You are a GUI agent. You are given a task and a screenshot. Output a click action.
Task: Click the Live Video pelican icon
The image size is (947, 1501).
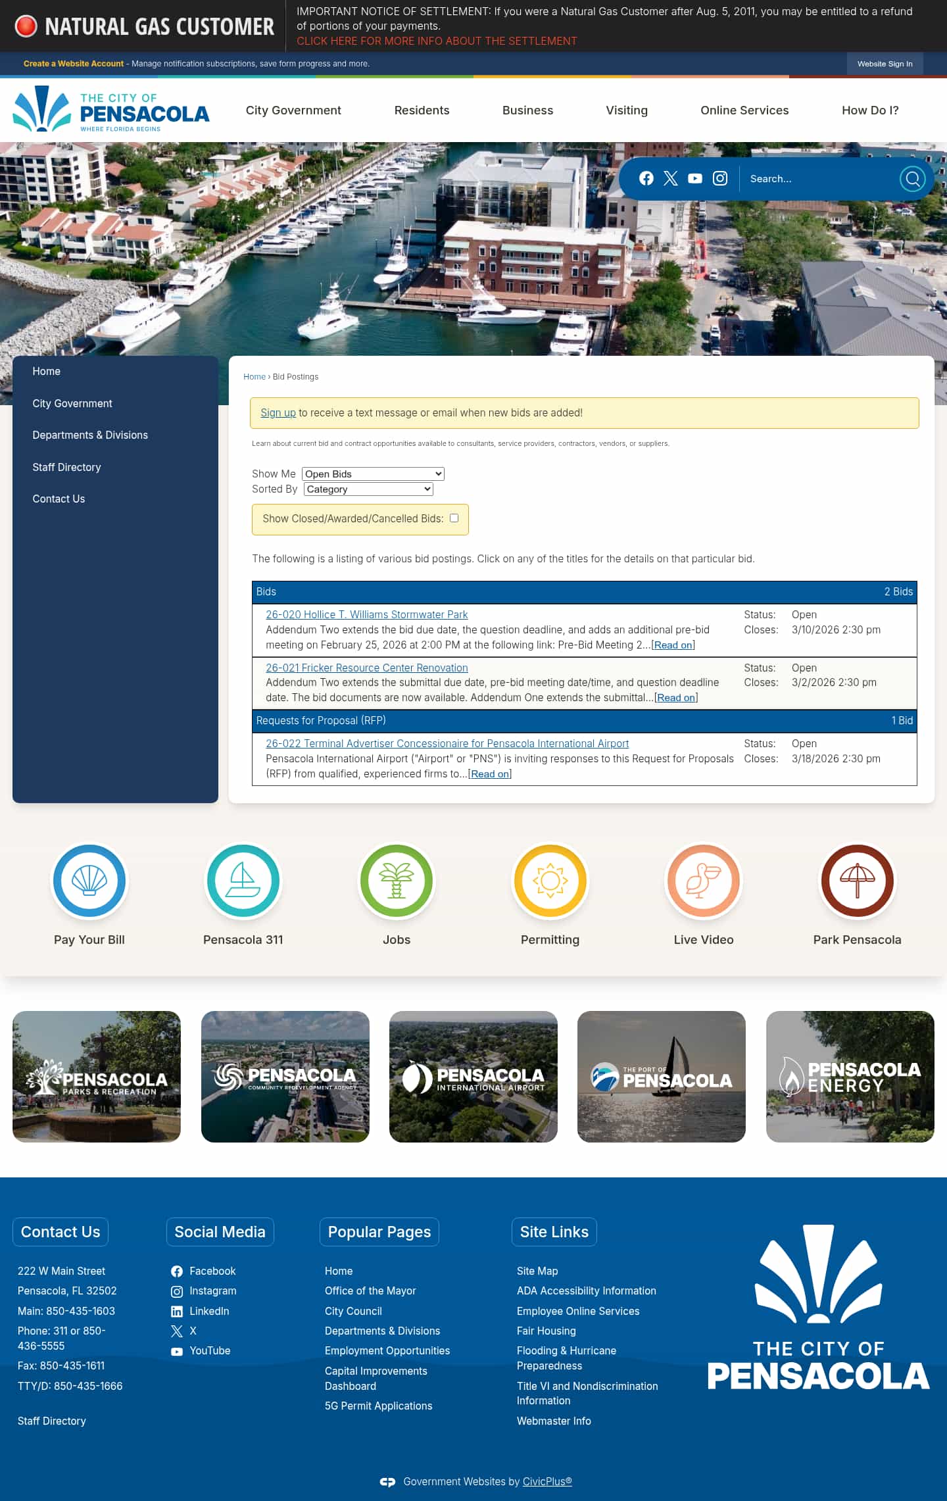[704, 881]
